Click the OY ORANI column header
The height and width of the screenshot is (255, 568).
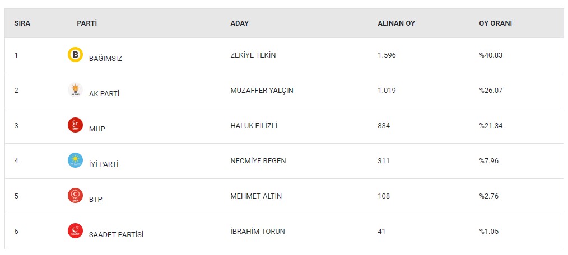[x=495, y=23]
